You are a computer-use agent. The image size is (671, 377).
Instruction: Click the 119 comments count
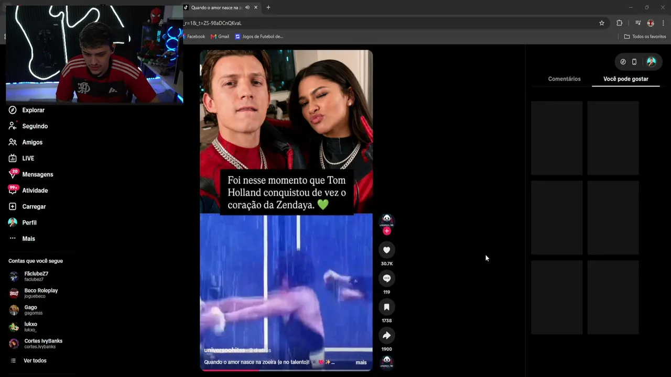[387, 292]
